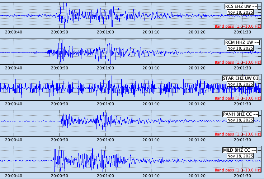The width and height of the screenshot is (264, 179).
Task: Click 20:01:00 on the RCM time axis
Action: [105, 68]
